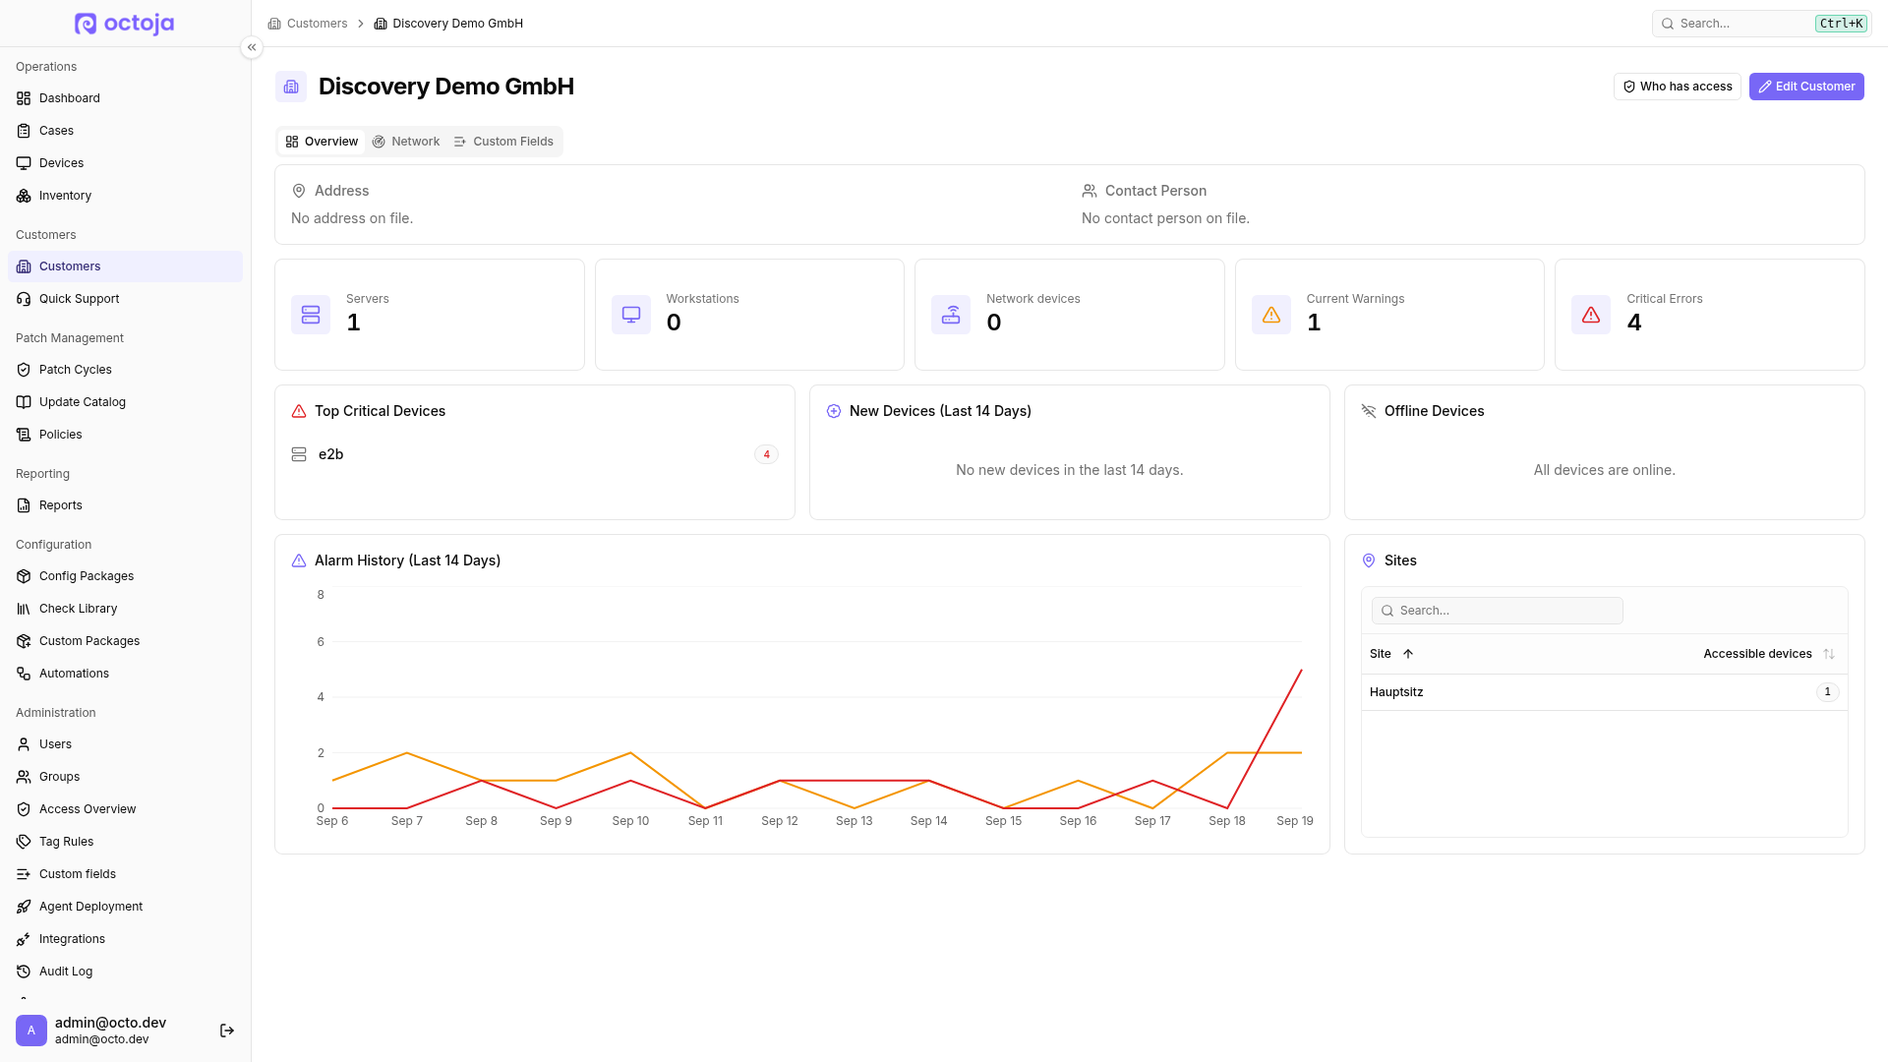Open the Custom Fields tab
1888x1062 pixels.
tap(503, 142)
